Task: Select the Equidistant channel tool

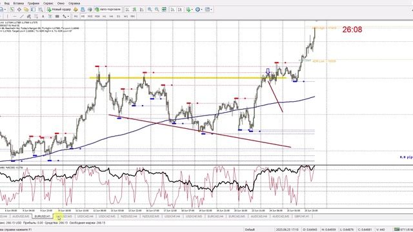Action: click(28, 16)
